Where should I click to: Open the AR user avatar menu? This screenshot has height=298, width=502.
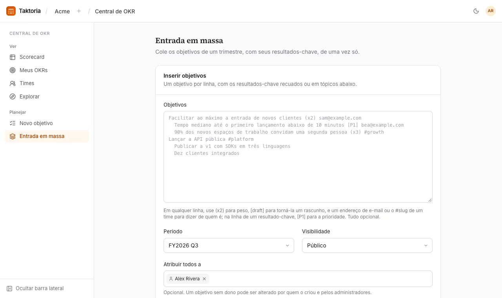point(491,11)
